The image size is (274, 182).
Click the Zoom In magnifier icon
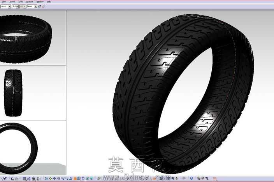[x=63, y=179]
